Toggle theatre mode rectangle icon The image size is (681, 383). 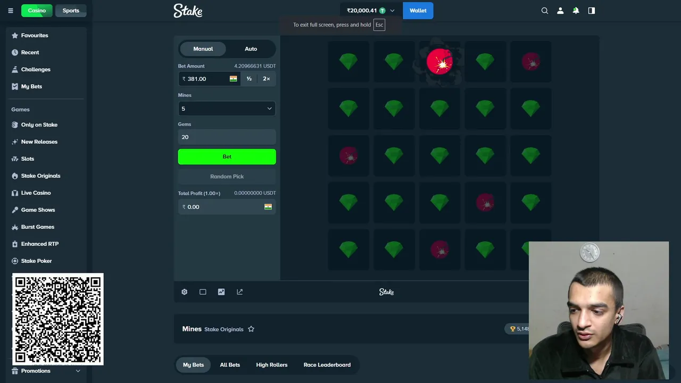203,292
